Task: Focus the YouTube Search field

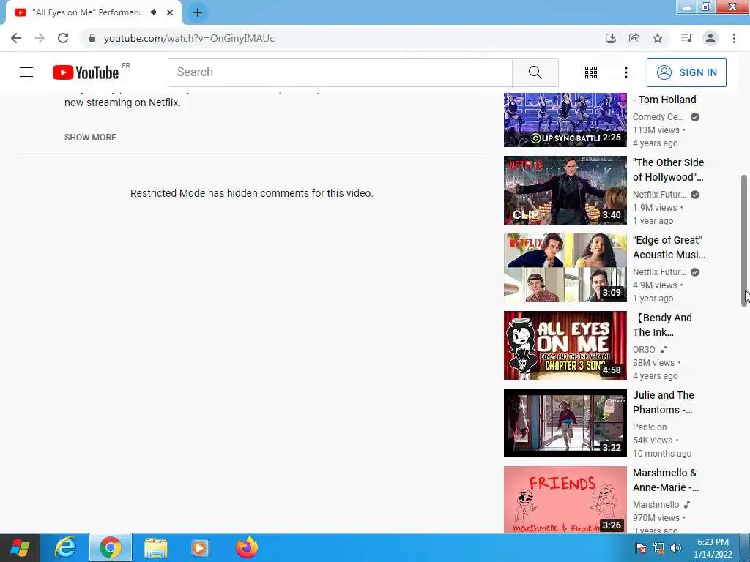Action: point(340,72)
